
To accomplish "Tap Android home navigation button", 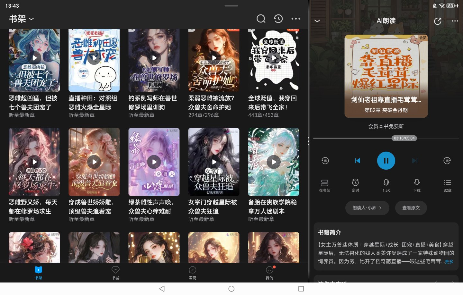I will click(232, 289).
